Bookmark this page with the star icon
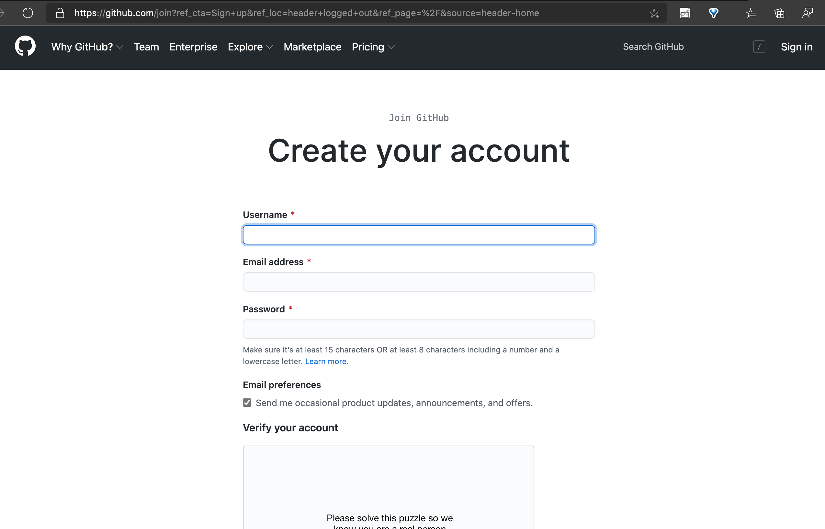 point(654,13)
